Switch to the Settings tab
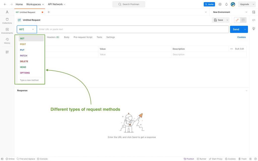This screenshot has height=161, width=258. pyautogui.click(x=111, y=37)
